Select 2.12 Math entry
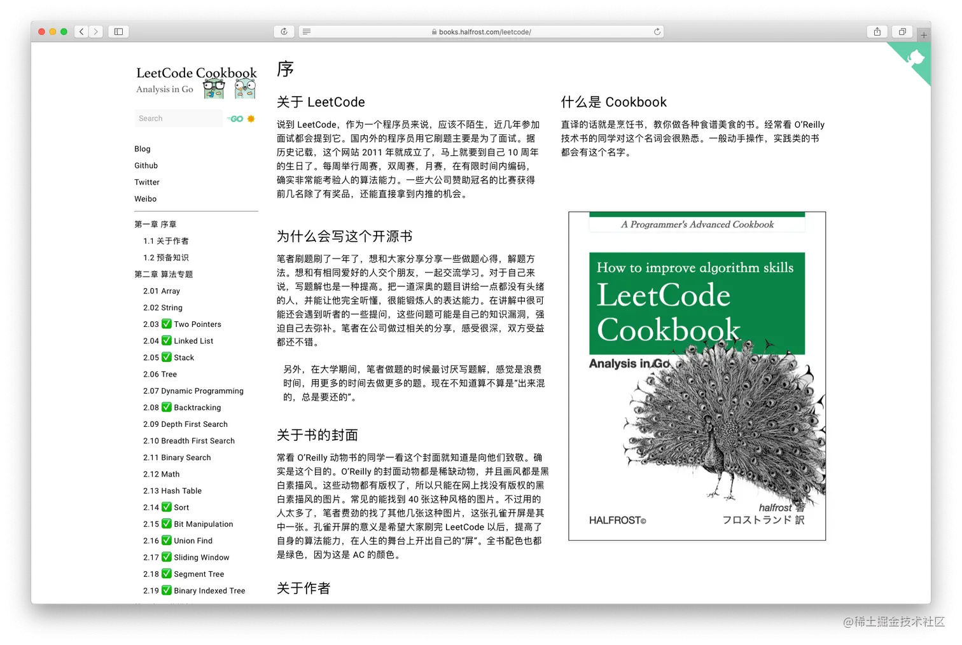This screenshot has width=962, height=645. (162, 474)
